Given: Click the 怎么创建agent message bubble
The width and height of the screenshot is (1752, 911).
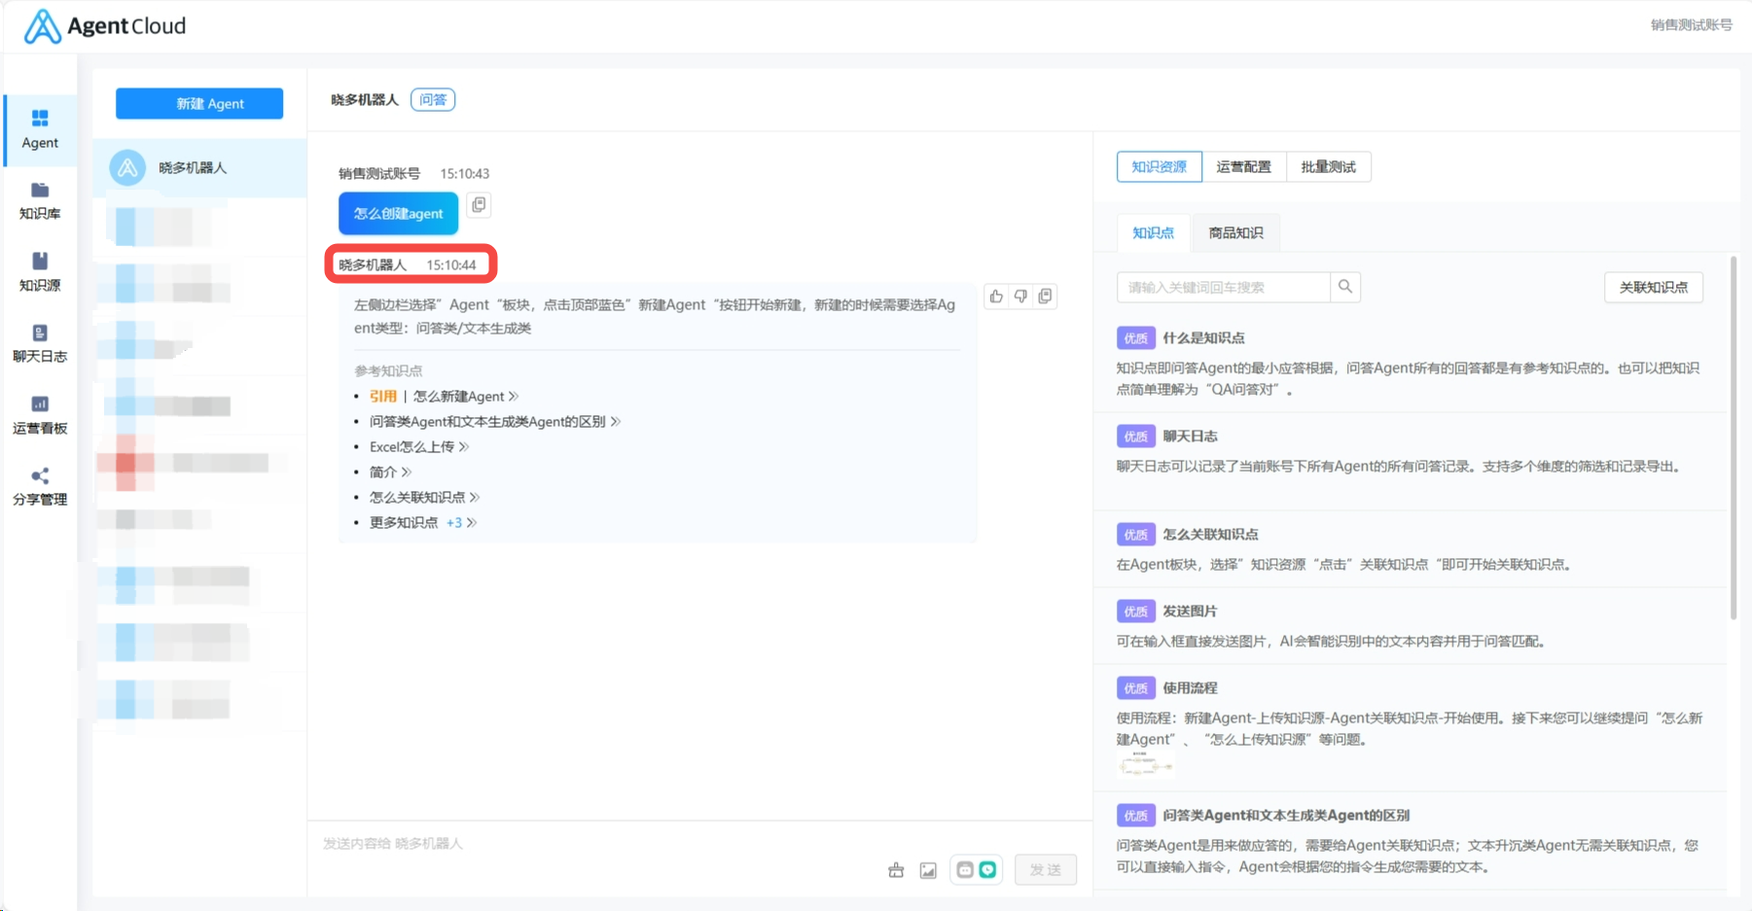Looking at the screenshot, I should [399, 214].
